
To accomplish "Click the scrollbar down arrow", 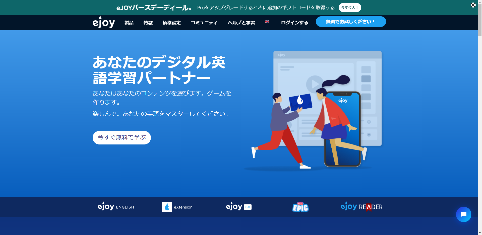I will pos(480,233).
